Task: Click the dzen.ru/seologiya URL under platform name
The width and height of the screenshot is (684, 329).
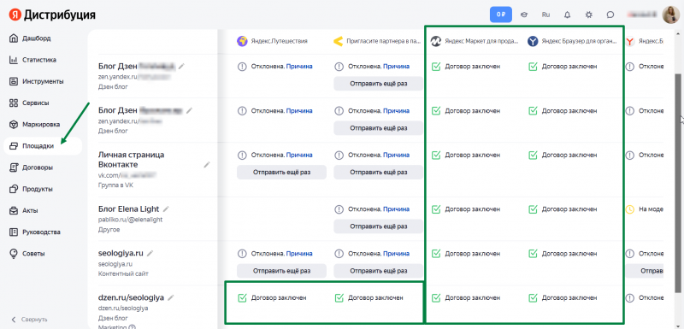Action: [123, 308]
